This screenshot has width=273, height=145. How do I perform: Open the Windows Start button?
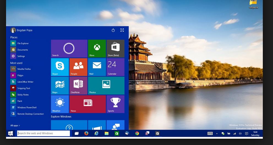click(10, 133)
